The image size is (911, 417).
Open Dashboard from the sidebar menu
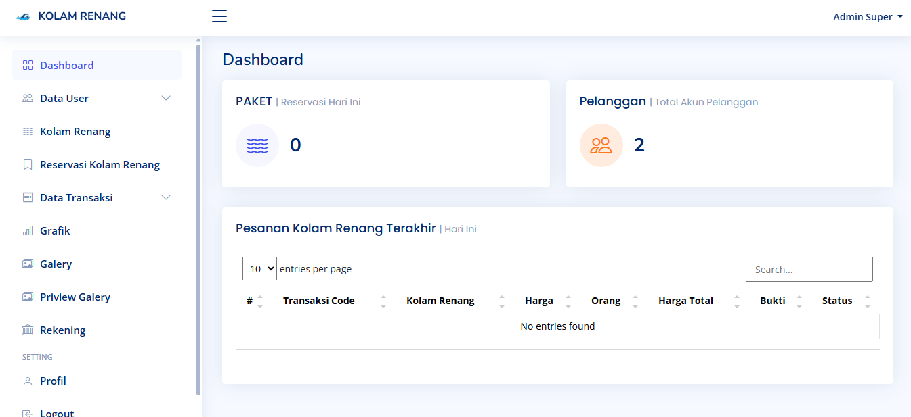(x=67, y=65)
